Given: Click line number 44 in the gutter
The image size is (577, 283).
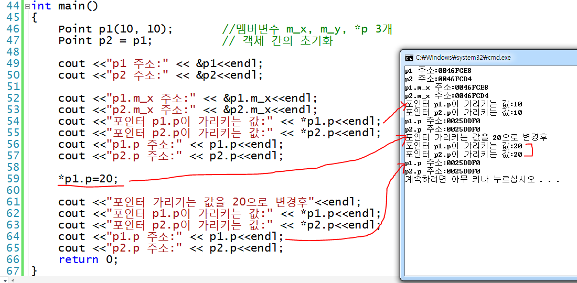Looking at the screenshot, I should [x=13, y=6].
